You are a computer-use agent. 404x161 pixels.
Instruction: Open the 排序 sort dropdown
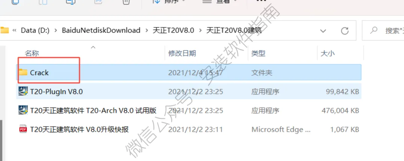(x=169, y=1)
